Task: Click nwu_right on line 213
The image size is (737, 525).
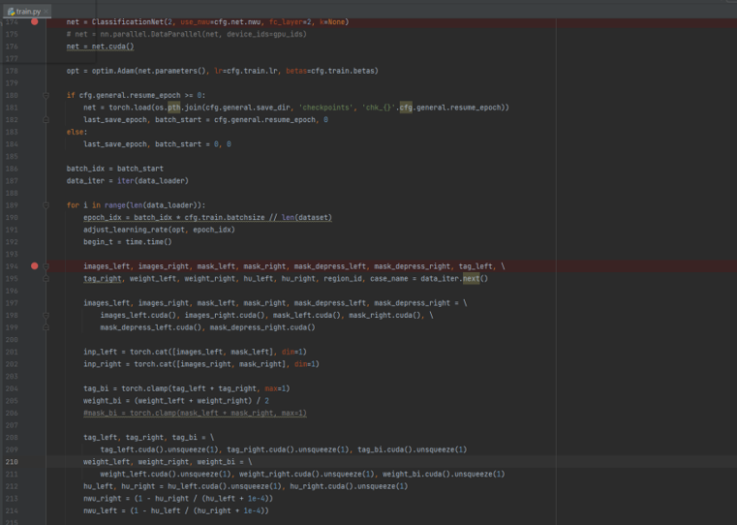Action: pyautogui.click(x=102, y=499)
